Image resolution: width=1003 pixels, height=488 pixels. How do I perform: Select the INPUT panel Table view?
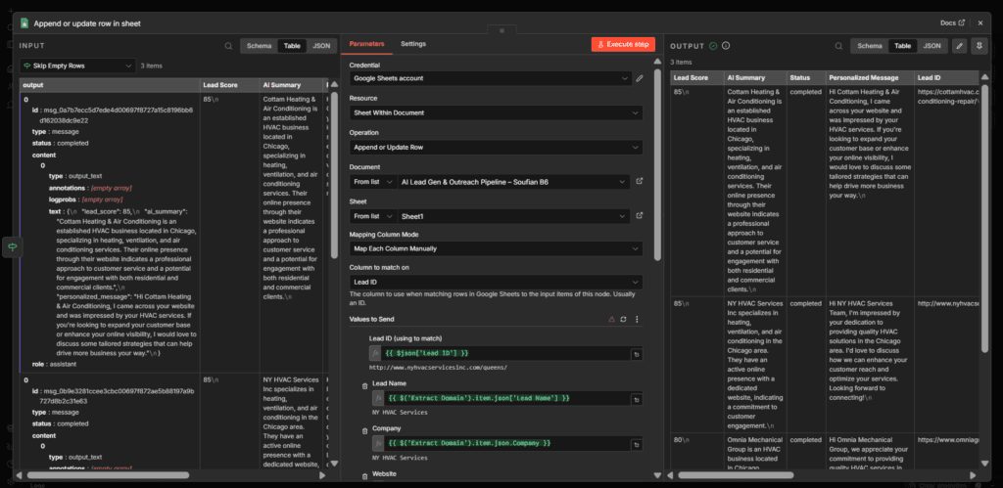click(x=292, y=46)
